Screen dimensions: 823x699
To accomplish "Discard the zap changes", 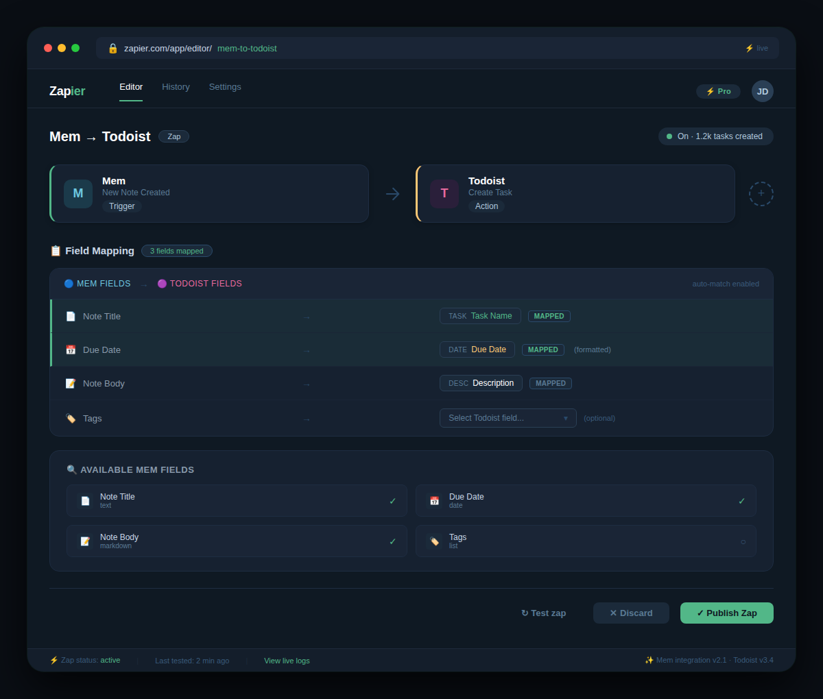I will click(631, 613).
